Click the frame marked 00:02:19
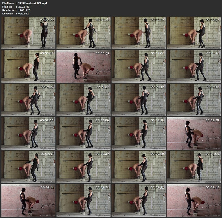Screen dimensions: 222x218 pos(138,134)
